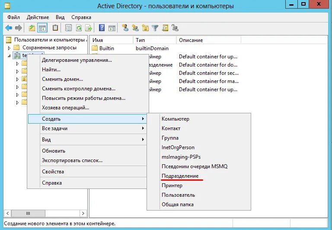
Task: Create new user via toolbar icon
Action: coord(125,28)
